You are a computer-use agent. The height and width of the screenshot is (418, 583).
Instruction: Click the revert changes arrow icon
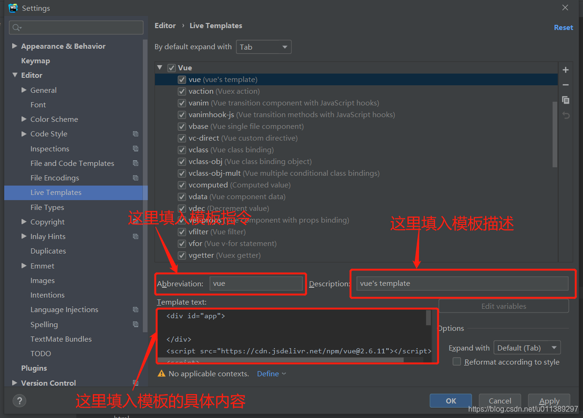pos(566,115)
